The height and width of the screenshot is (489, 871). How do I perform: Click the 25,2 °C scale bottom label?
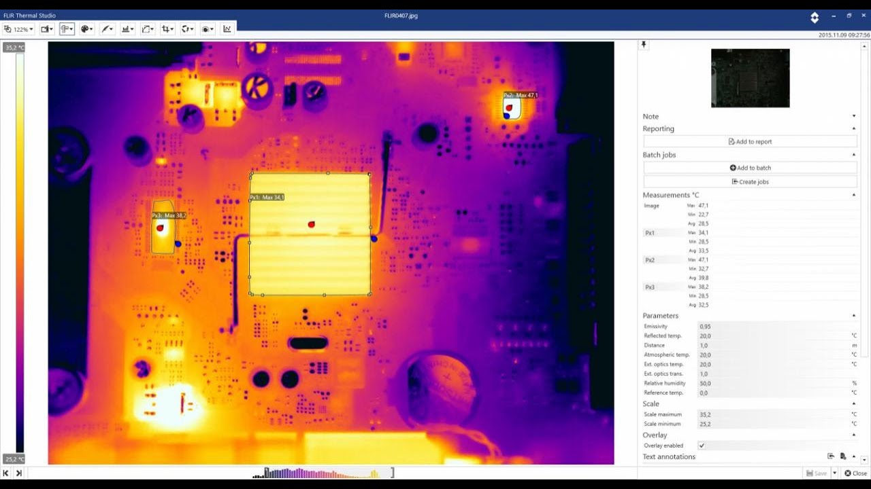[x=14, y=459]
